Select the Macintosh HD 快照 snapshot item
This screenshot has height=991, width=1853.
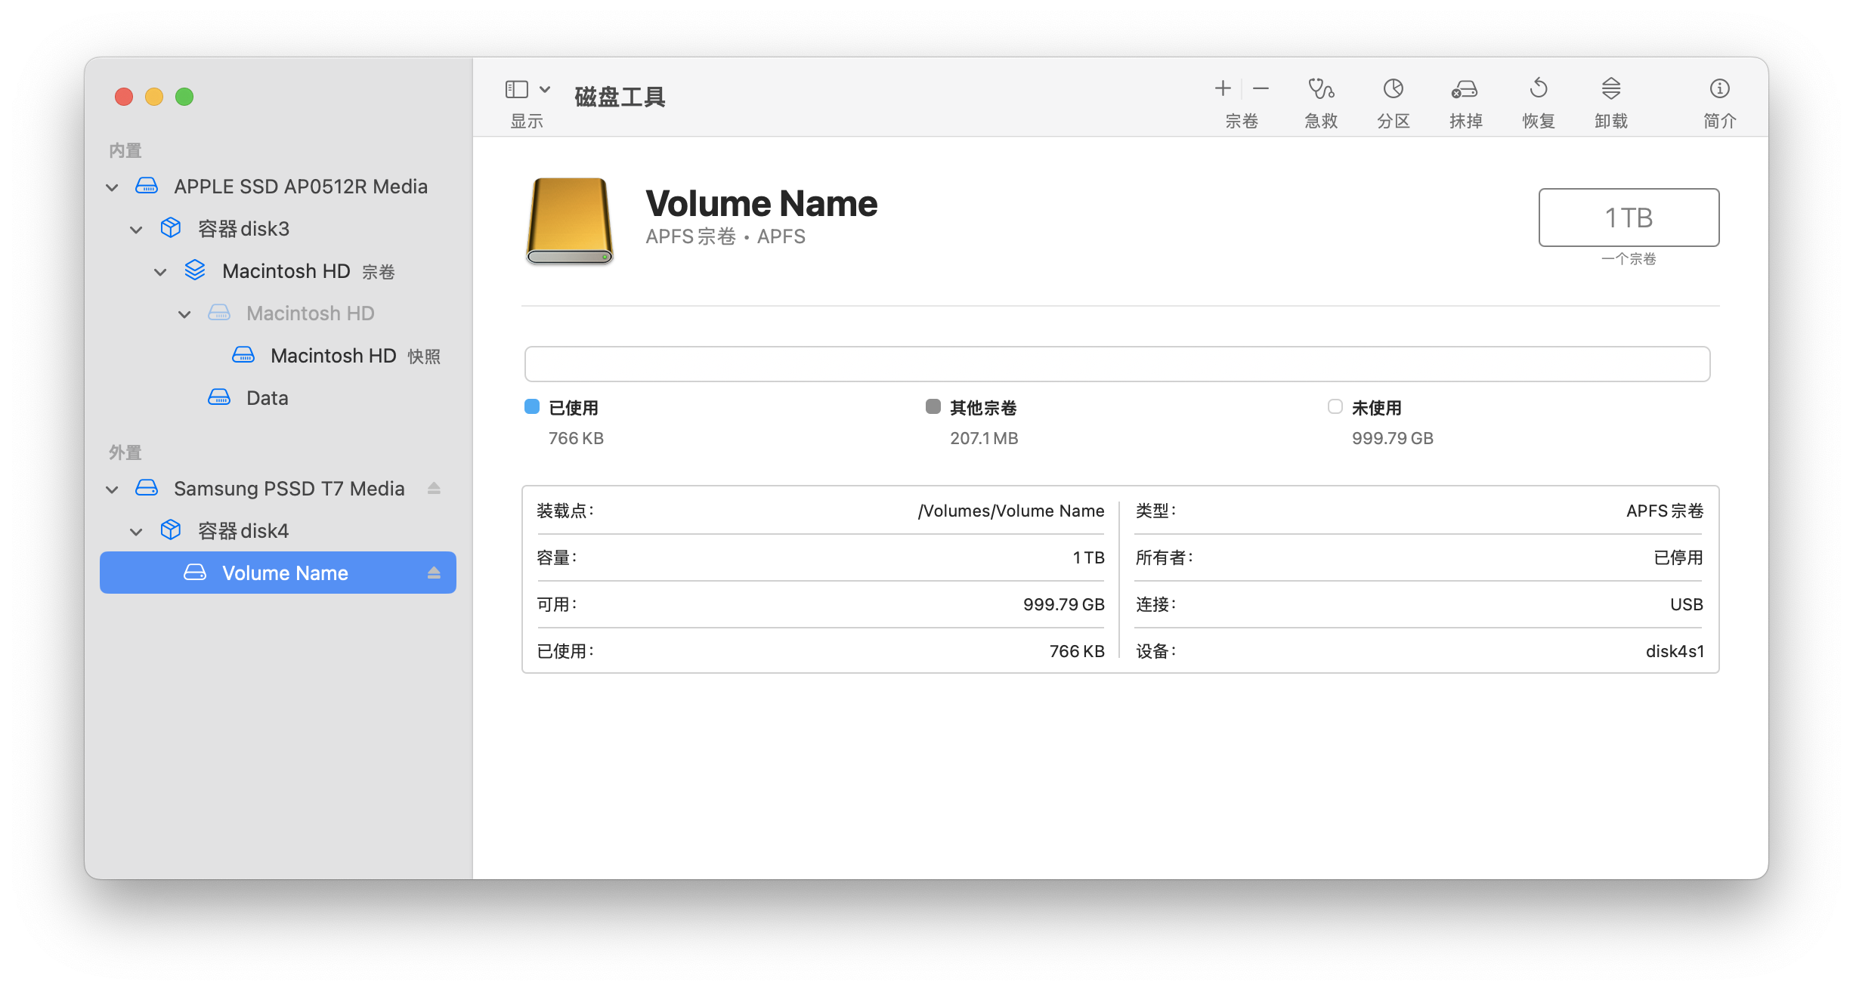click(x=333, y=356)
